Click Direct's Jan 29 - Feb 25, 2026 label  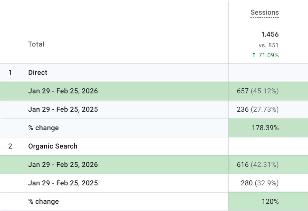(63, 91)
